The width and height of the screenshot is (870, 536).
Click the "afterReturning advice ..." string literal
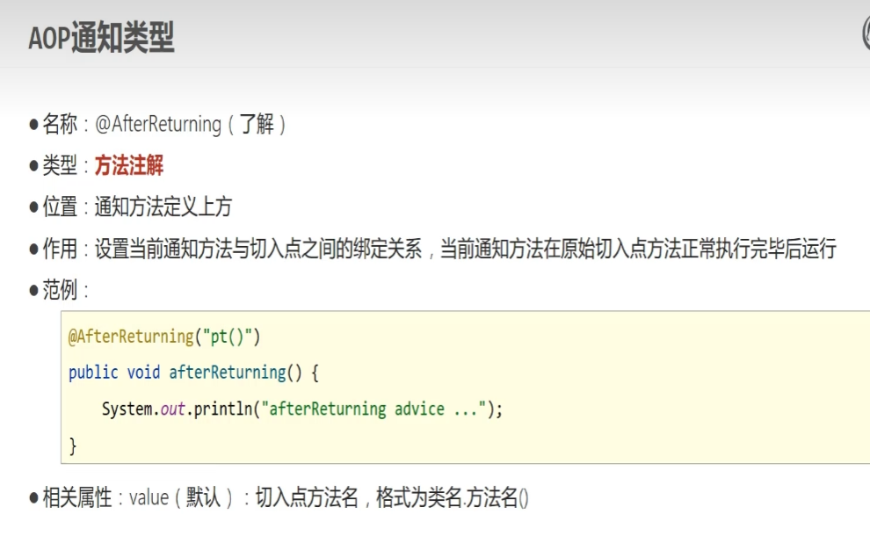[376, 409]
